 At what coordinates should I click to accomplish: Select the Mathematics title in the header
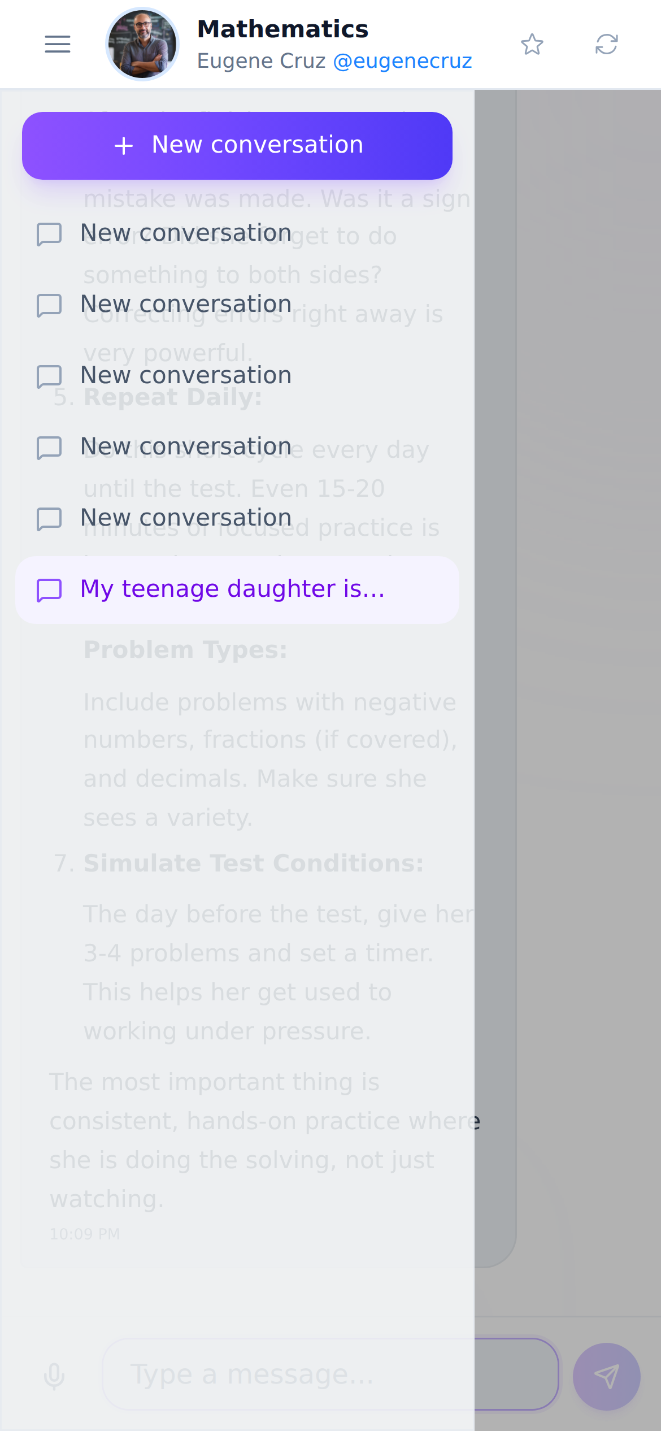[x=282, y=29]
